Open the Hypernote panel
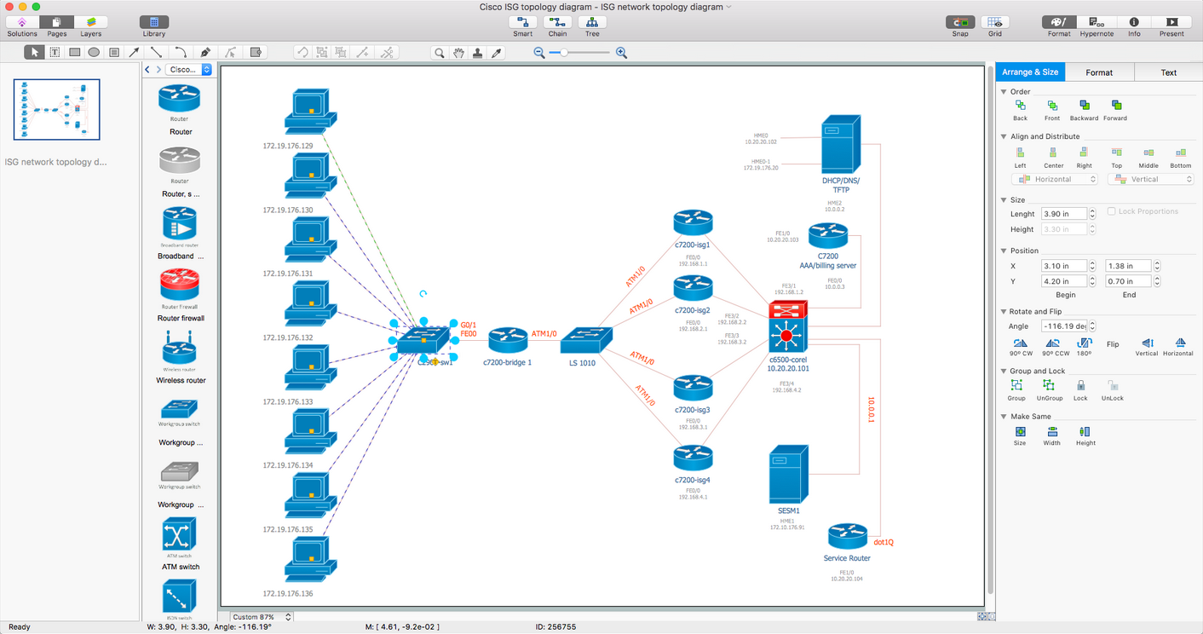Image resolution: width=1203 pixels, height=634 pixels. pyautogui.click(x=1097, y=22)
